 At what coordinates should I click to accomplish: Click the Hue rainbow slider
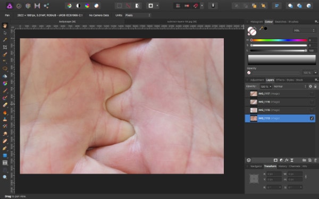point(279,40)
